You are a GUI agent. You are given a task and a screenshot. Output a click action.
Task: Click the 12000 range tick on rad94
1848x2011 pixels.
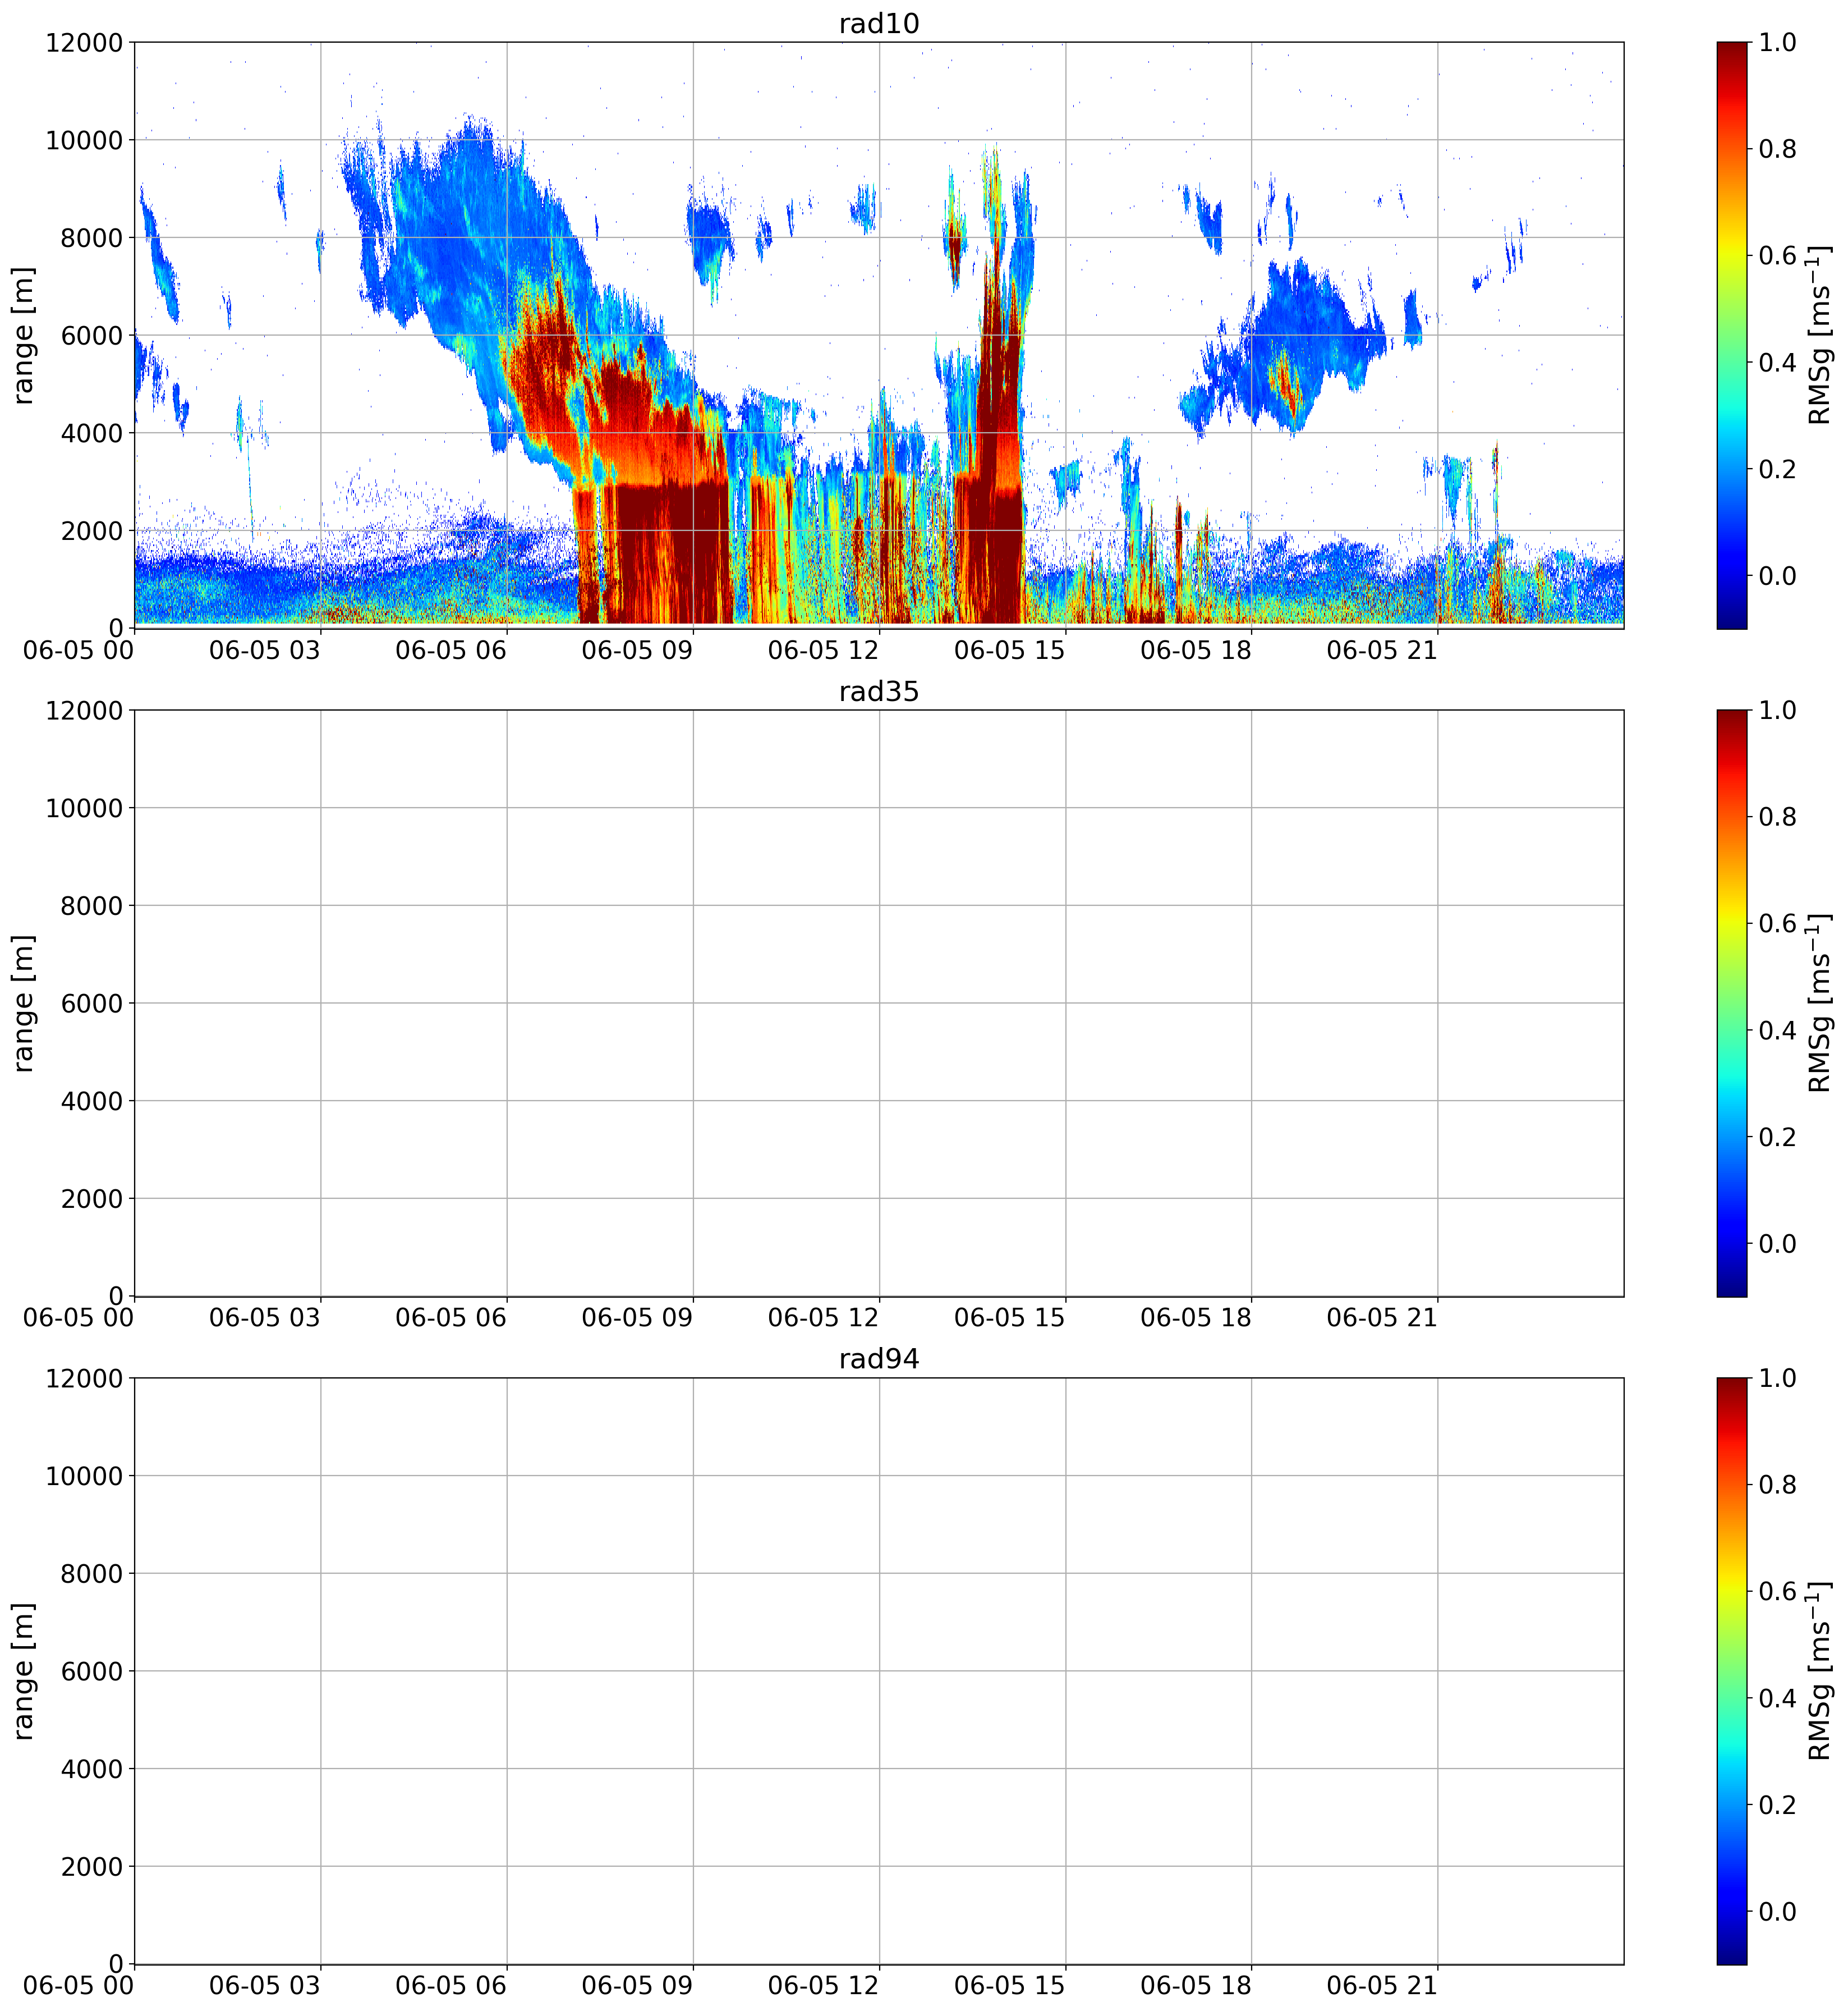pos(84,1378)
